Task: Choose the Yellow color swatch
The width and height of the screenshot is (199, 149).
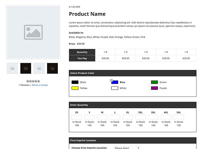Action: [75, 88]
